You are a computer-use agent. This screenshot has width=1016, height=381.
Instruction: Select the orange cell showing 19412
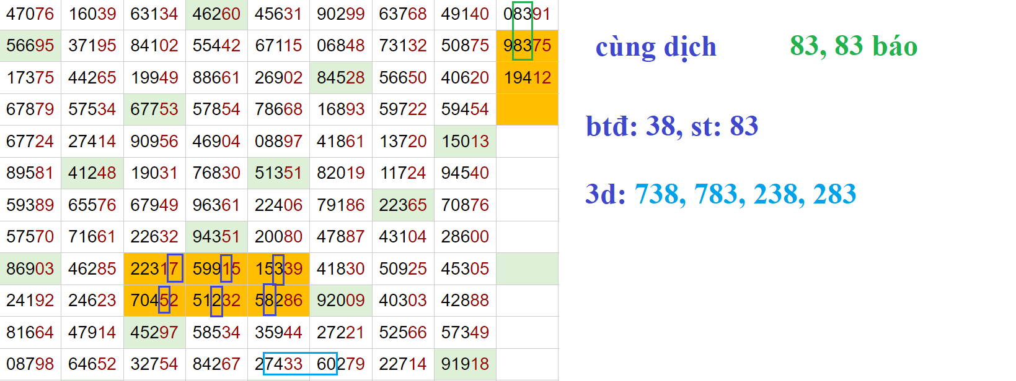527,78
